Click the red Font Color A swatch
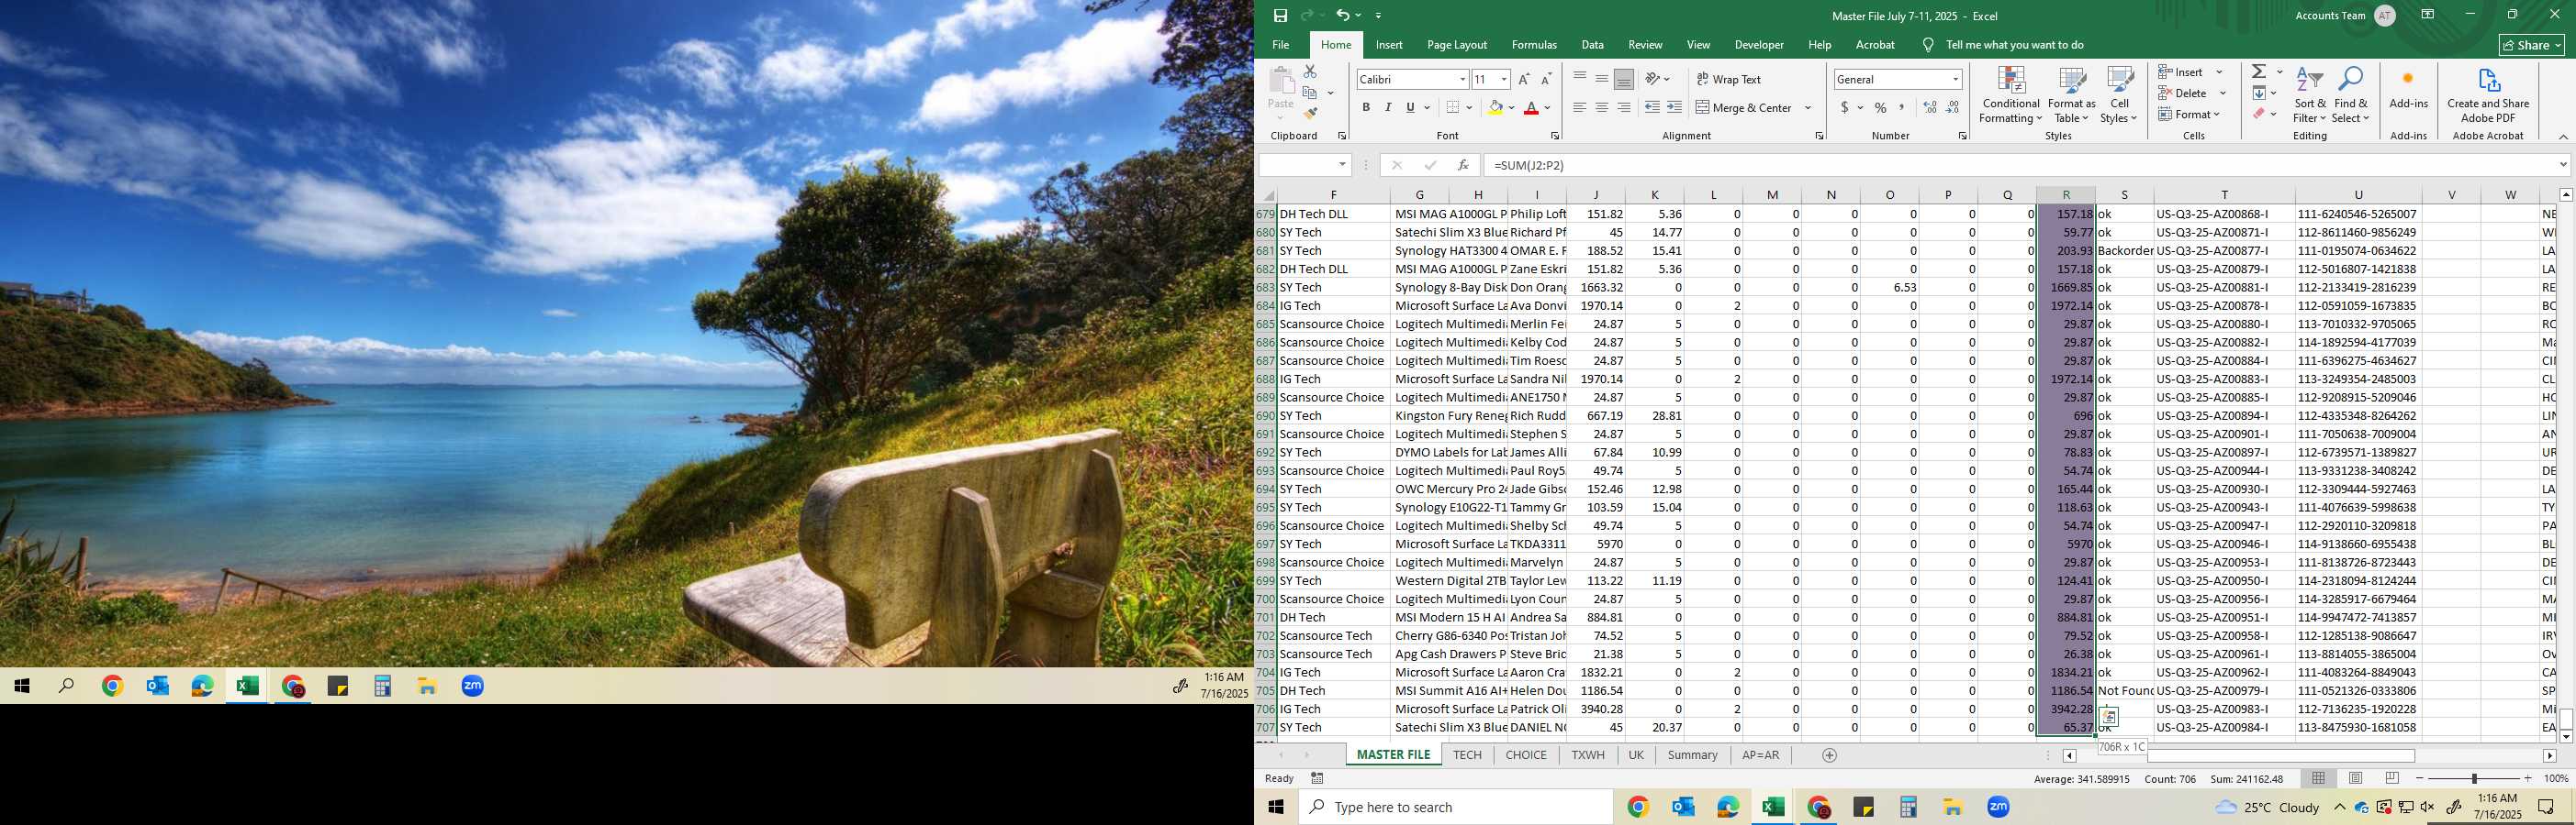Viewport: 2576px width, 825px height. pos(1530,107)
